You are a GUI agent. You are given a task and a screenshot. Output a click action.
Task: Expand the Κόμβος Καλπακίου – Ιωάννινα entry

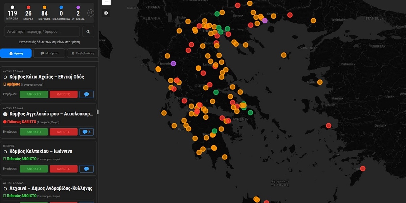(41, 151)
